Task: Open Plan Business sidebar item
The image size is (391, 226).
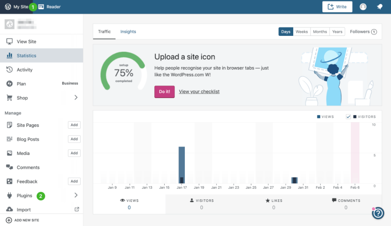Action: pos(41,84)
